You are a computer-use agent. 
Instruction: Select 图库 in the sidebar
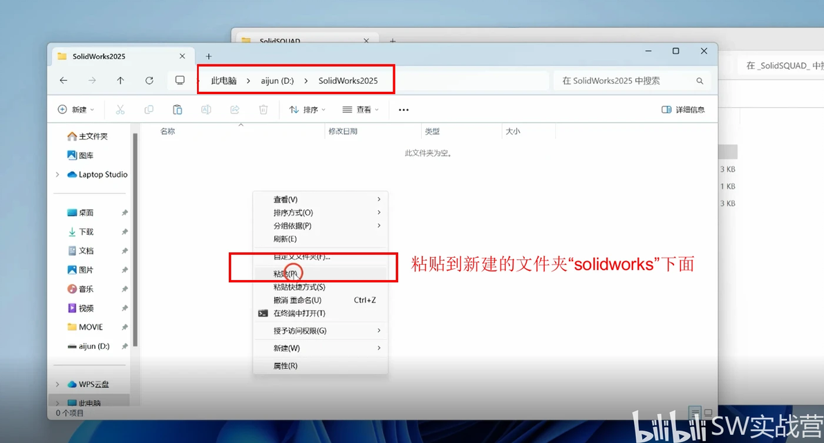80,155
